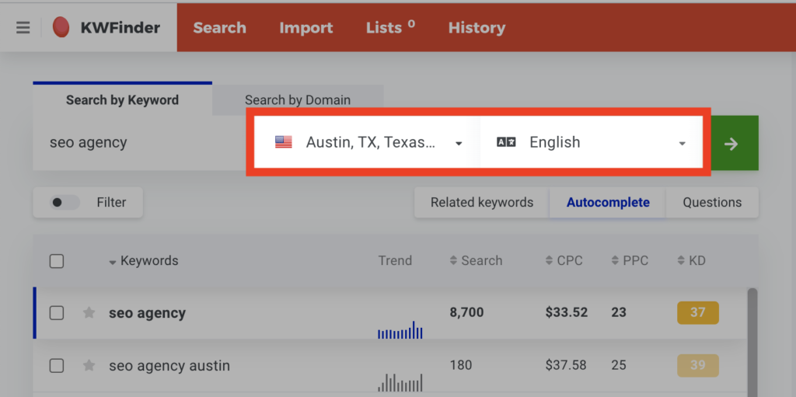Screen dimensions: 796x397
Task: Select the seo agency keyword text
Action: [147, 313]
